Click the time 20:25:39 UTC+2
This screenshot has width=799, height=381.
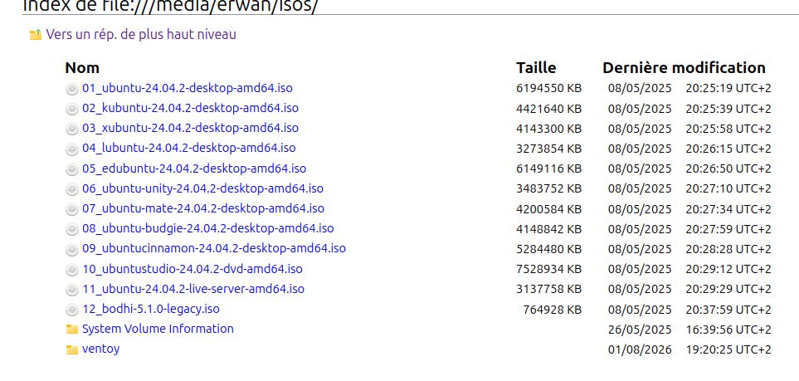click(728, 109)
